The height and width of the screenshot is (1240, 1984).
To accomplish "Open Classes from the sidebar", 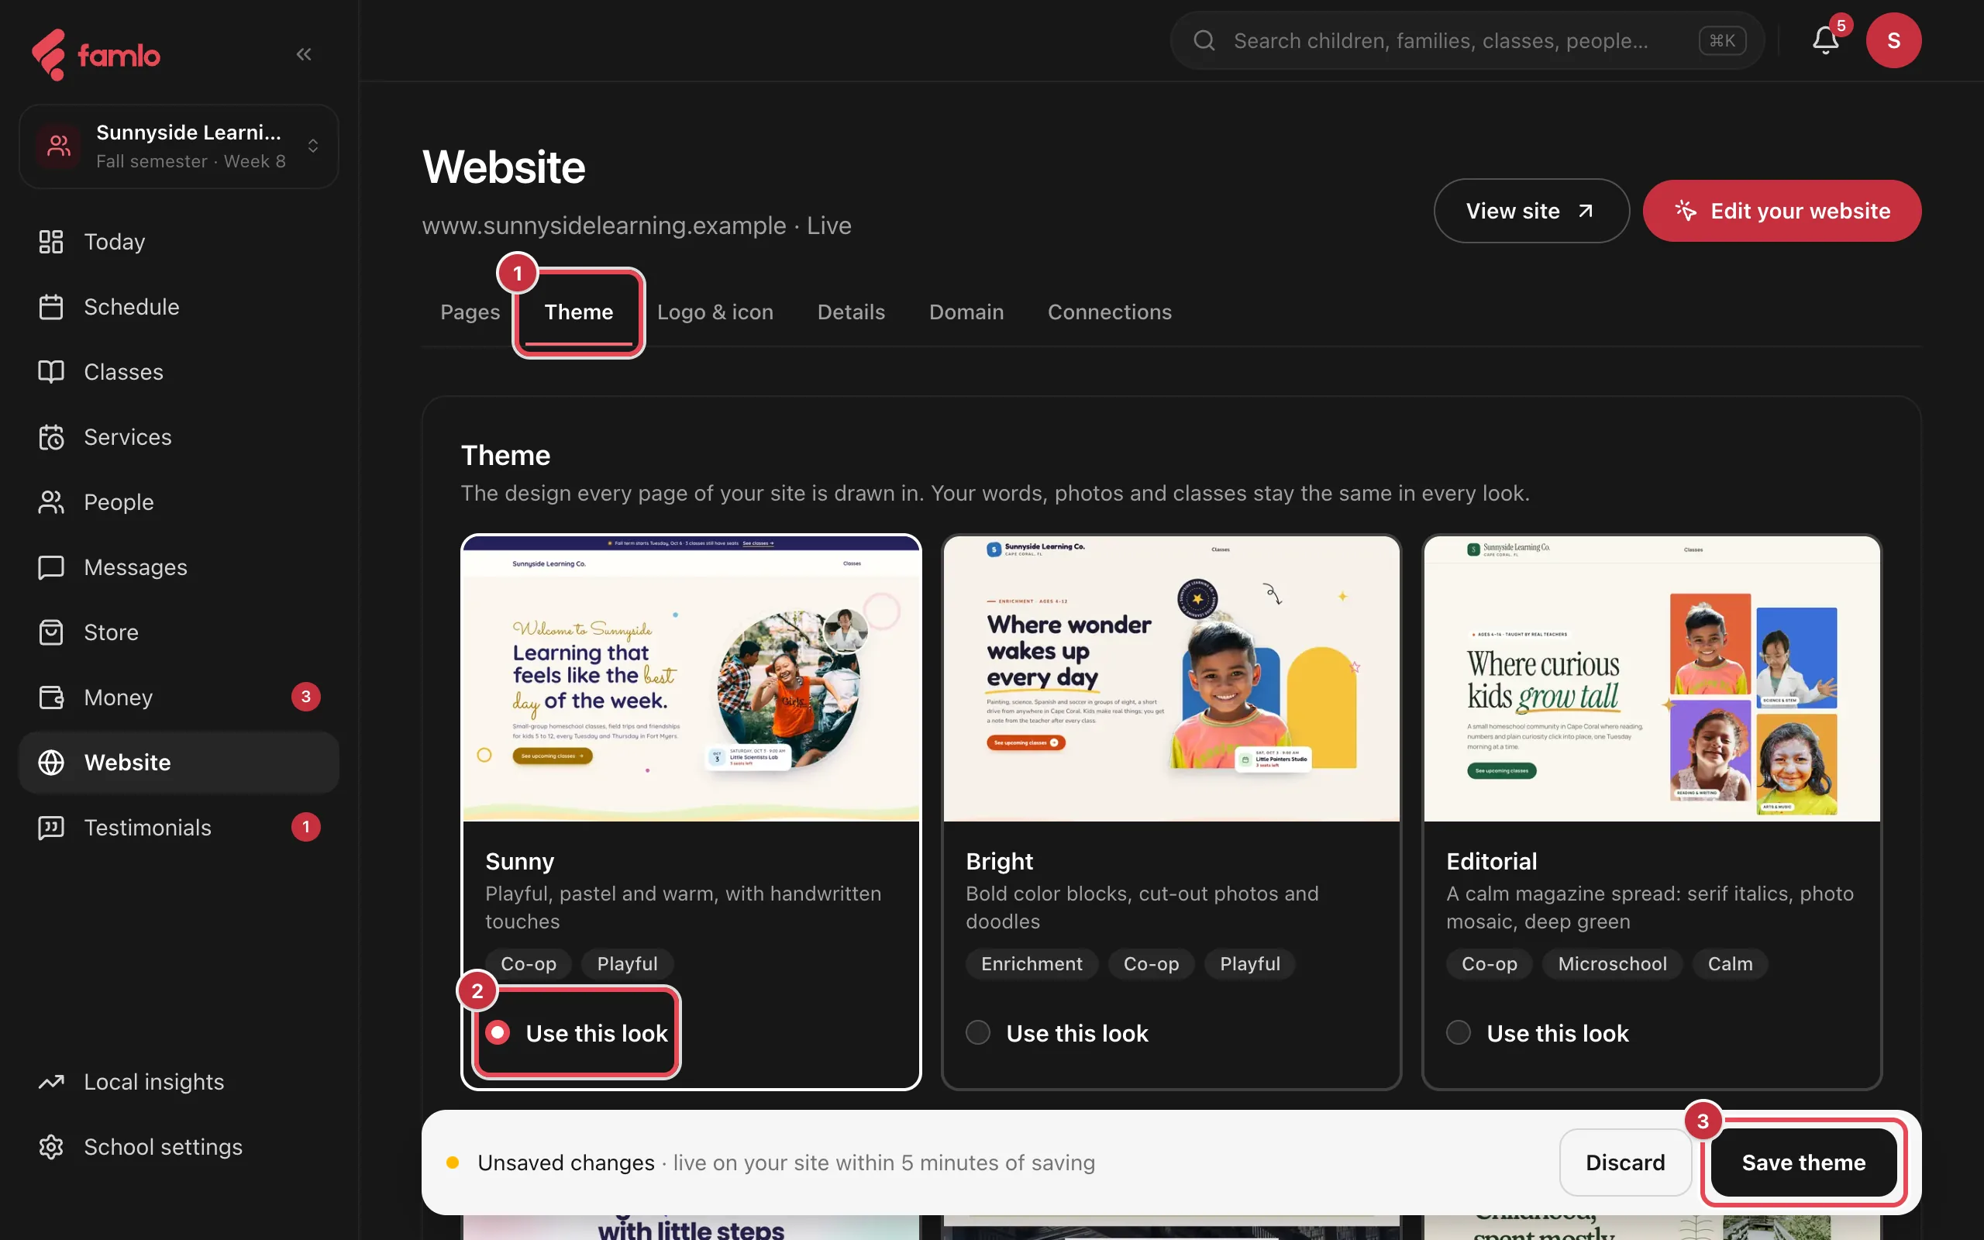I will (179, 371).
